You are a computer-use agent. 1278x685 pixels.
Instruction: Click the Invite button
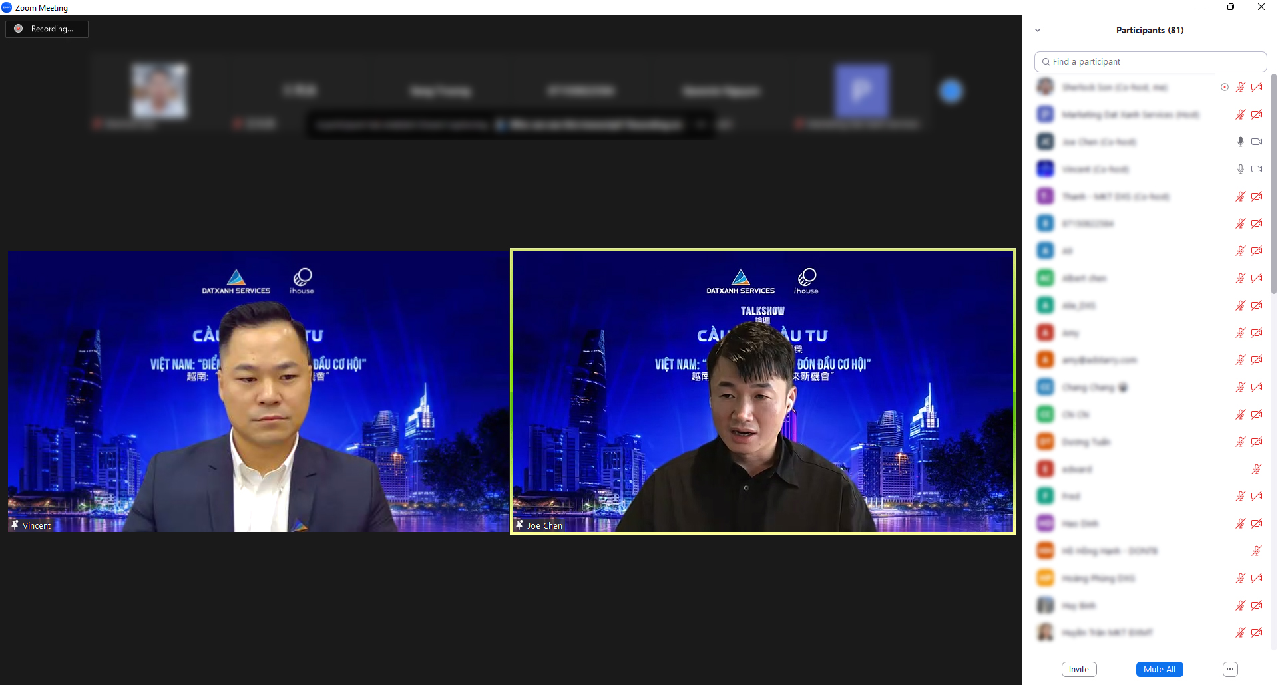tap(1078, 669)
